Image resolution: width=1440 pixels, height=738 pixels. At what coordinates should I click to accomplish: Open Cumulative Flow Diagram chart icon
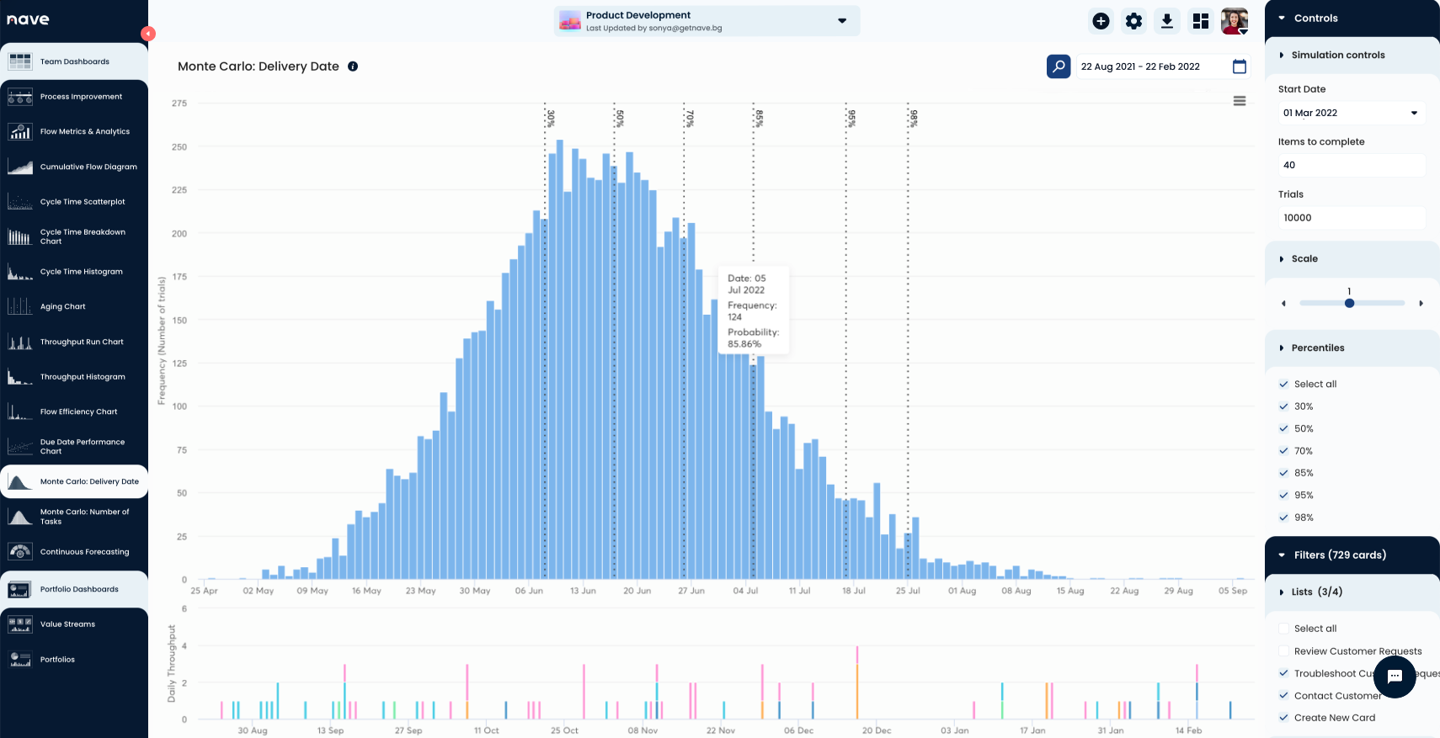(20, 167)
